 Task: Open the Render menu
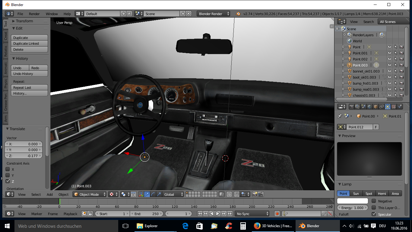(34, 14)
